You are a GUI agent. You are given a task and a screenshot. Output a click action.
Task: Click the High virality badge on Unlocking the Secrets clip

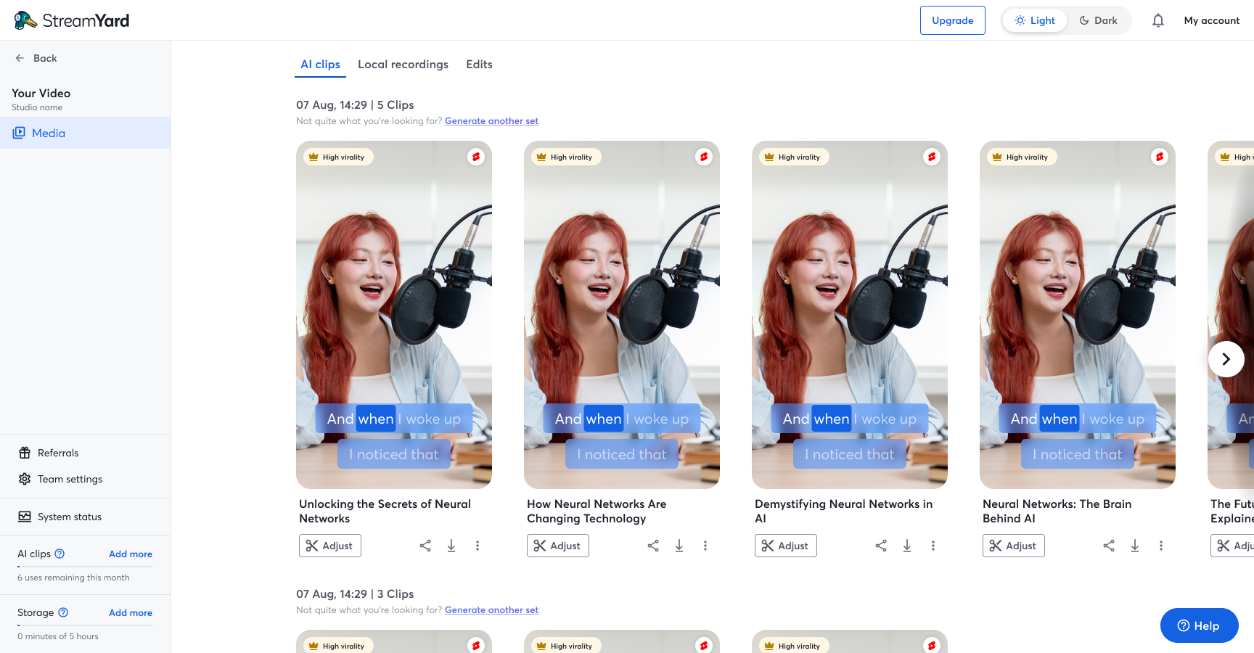(x=337, y=157)
